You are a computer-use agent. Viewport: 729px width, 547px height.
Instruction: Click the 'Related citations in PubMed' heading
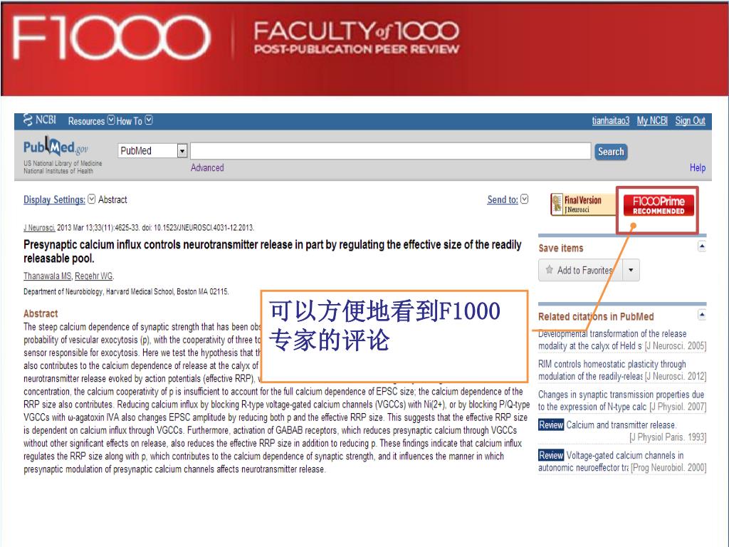point(596,316)
